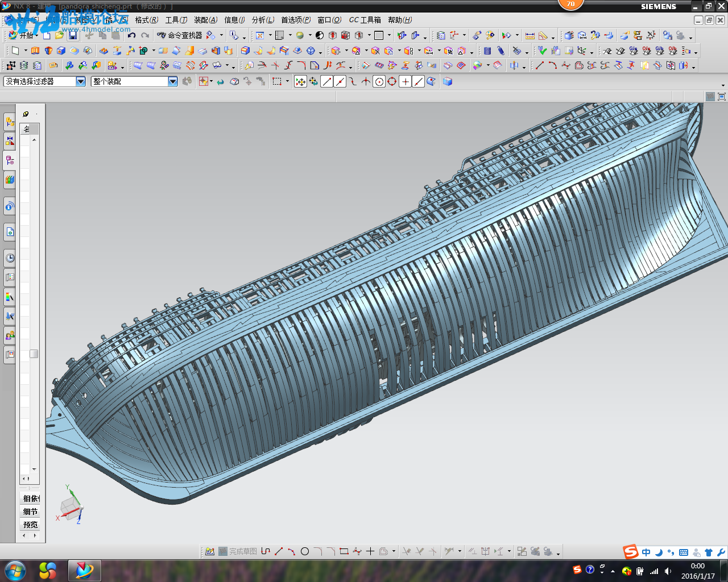The width and height of the screenshot is (728, 582).
Task: Click the arc curve tool icon
Action: [x=552, y=66]
